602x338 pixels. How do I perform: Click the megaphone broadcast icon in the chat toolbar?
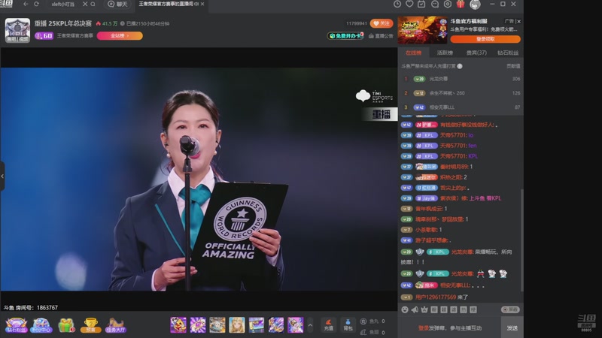click(415, 309)
